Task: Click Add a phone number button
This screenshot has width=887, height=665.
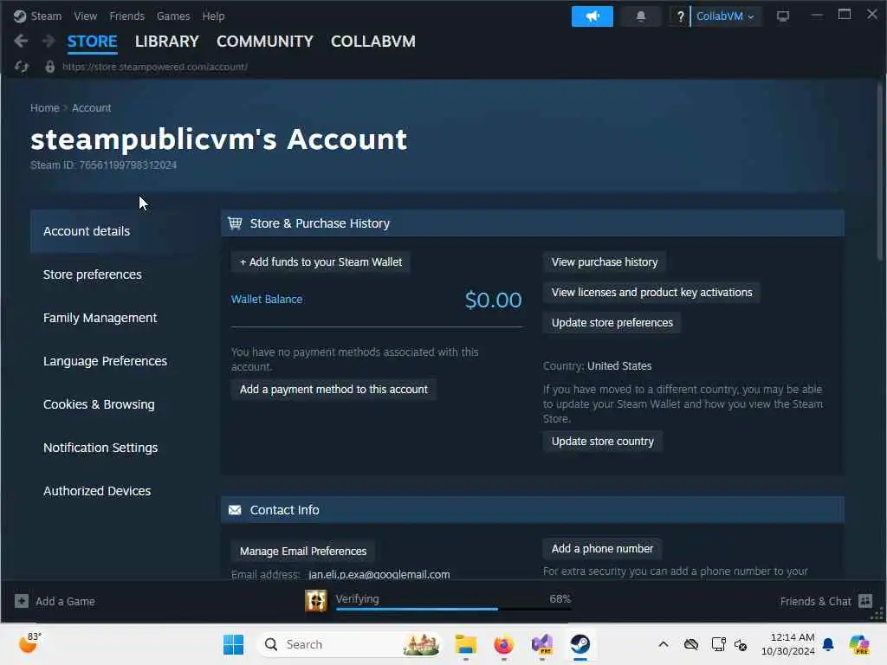Action: click(x=602, y=548)
